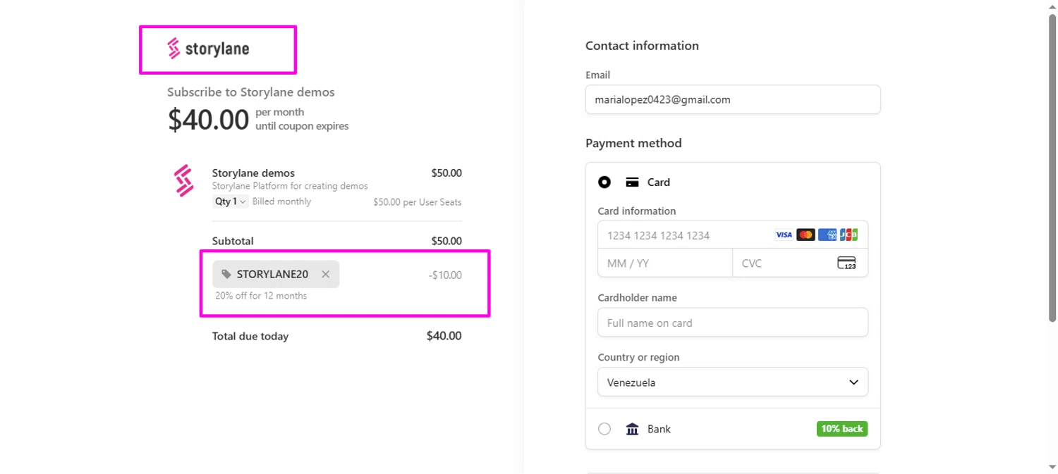Focus the Cardholder name field
The image size is (1058, 474).
pyautogui.click(x=733, y=323)
